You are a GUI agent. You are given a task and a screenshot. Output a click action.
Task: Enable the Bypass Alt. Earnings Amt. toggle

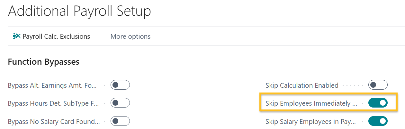[x=120, y=85]
